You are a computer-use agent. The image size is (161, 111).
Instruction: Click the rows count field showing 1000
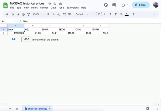pos(26,39)
